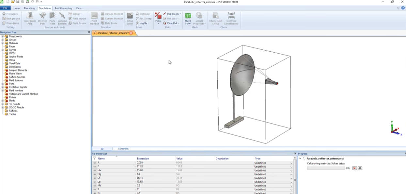Close the Parameter List panel
Screen dimensions: 406x194
point(295,153)
